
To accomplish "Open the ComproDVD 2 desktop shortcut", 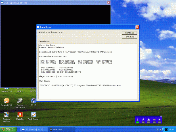I will pos(7,102).
